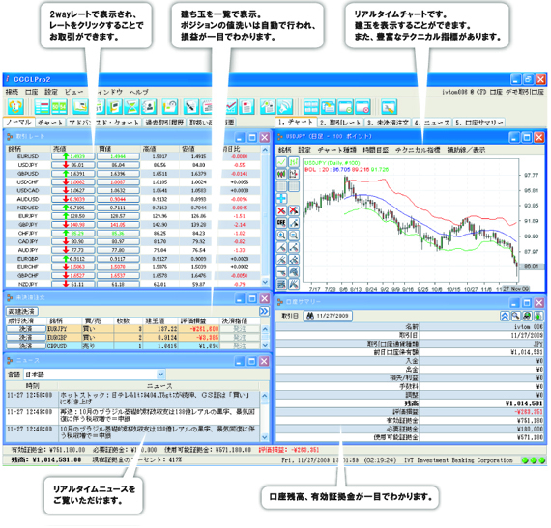Viewport: 551px width, 528px height.
Task: Open the 銘柄 menu in the chart window
Action: coord(284,150)
